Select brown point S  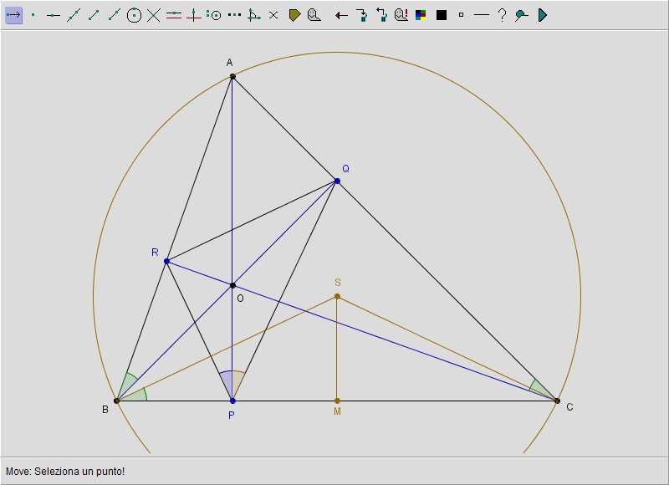(x=337, y=296)
